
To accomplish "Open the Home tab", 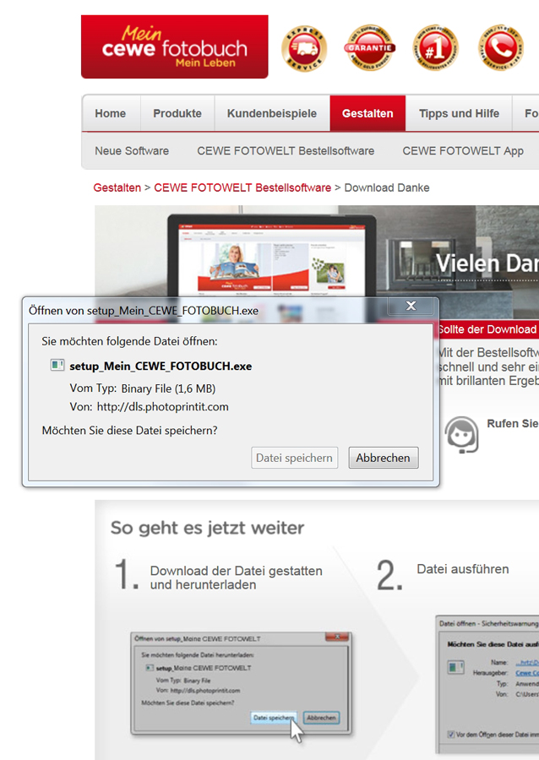I will (111, 113).
